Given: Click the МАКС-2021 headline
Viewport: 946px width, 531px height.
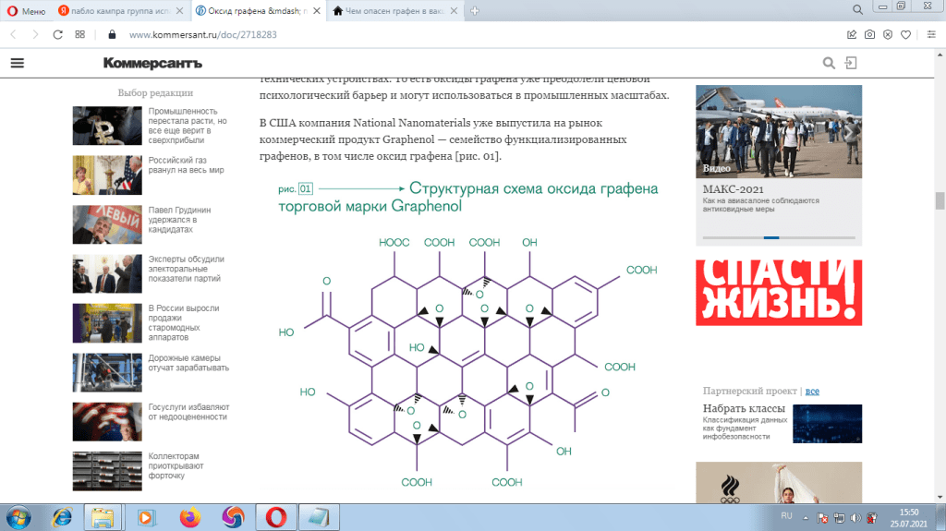Looking at the screenshot, I should [x=733, y=189].
